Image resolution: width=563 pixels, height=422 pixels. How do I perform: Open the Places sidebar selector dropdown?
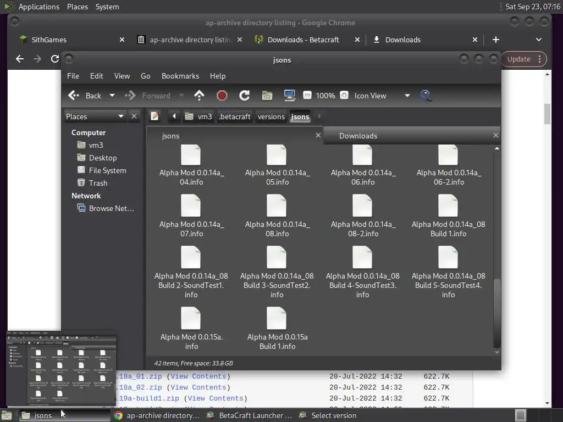click(95, 116)
